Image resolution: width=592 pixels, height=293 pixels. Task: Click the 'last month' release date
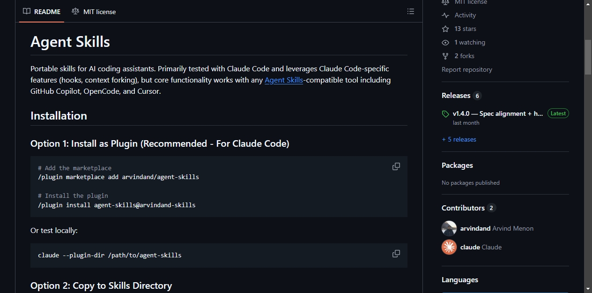[466, 123]
